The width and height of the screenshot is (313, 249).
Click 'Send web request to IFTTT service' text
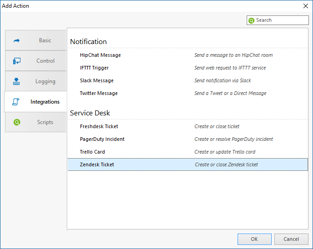(230, 68)
